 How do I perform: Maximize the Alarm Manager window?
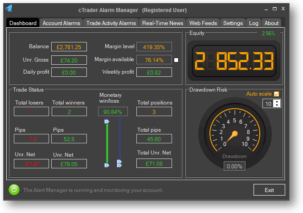(274, 9)
